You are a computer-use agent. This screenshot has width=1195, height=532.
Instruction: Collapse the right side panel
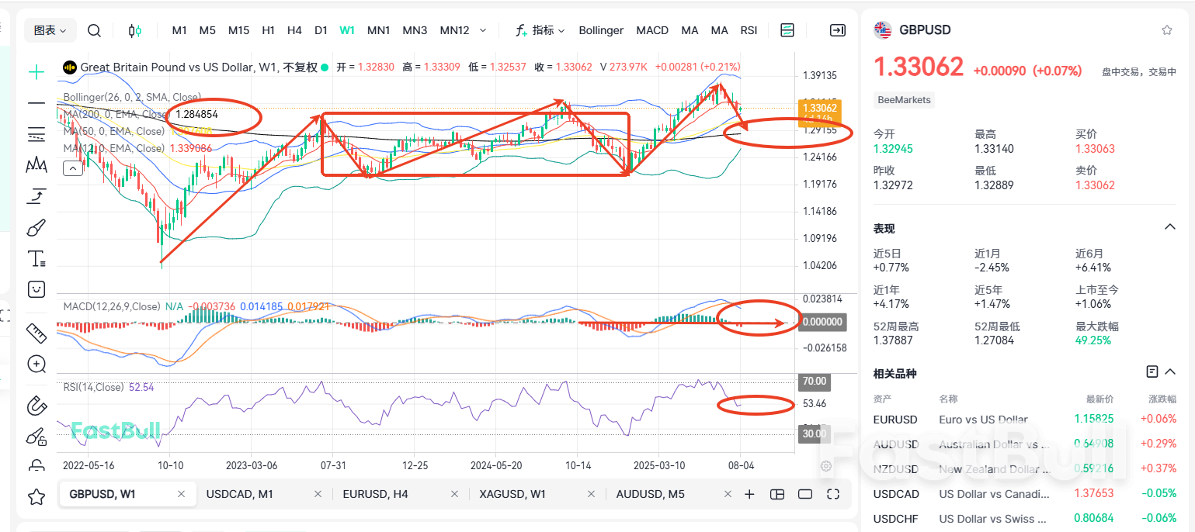[x=838, y=30]
